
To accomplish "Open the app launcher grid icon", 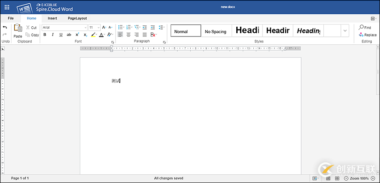I will [7, 7].
